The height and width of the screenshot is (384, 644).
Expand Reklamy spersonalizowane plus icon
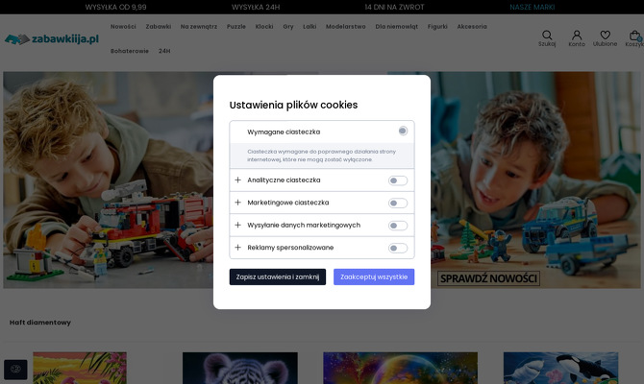pos(237,248)
